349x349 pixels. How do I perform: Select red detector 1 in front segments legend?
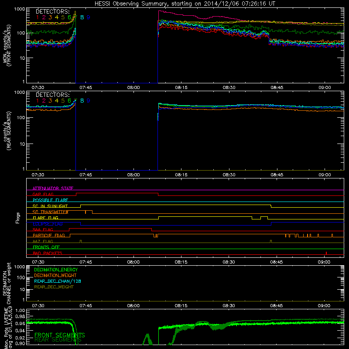(x=38, y=17)
